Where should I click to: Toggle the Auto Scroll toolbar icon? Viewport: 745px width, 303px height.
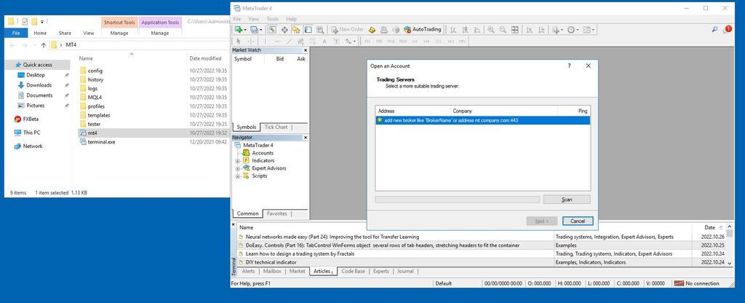529,29
